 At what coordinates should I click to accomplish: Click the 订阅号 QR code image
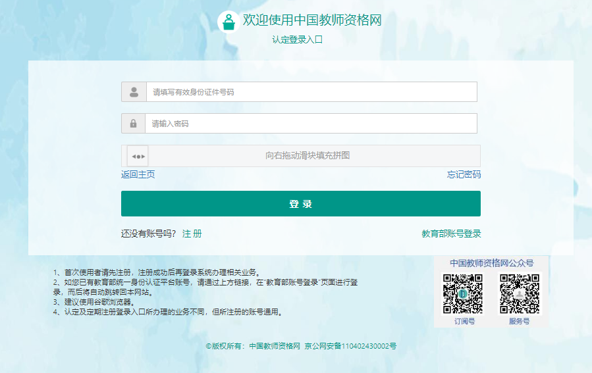coord(462,293)
